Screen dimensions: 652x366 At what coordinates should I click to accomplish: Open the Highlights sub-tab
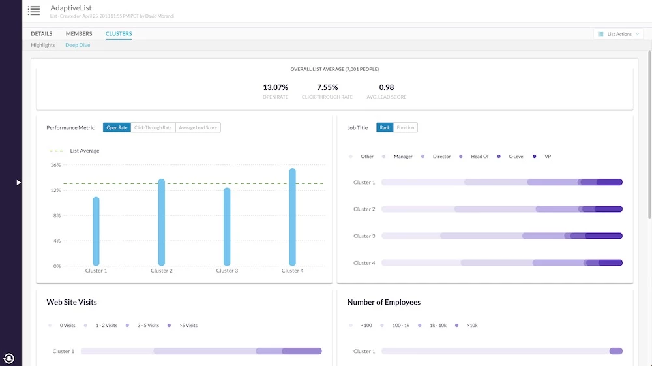43,45
